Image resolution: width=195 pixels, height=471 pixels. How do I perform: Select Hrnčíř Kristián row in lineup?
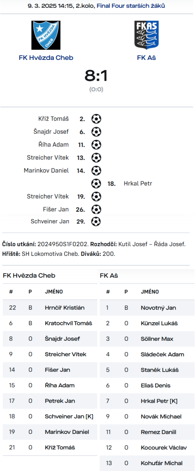coord(50,308)
